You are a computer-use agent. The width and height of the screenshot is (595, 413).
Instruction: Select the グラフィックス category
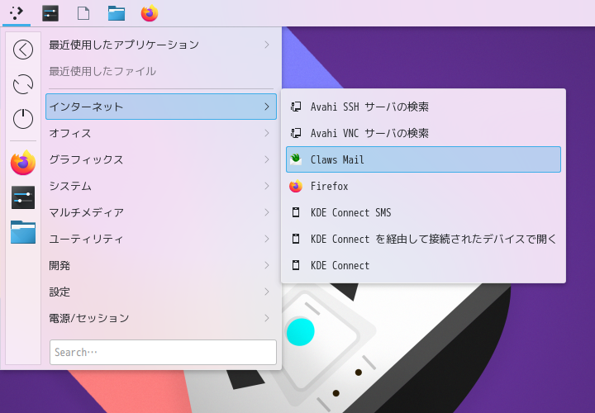161,159
